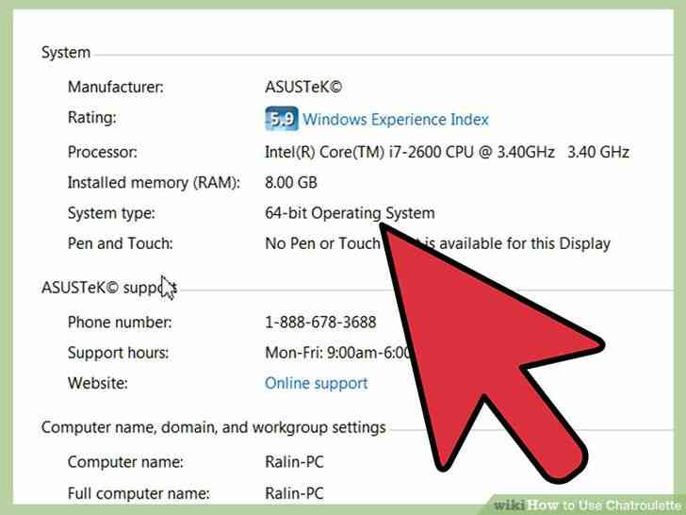
Task: Select the 1-888-678-3688 phone number
Action: 320,323
